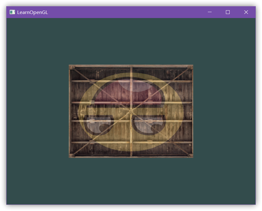Image resolution: width=262 pixels, height=211 pixels.
Task: Click the LearnOpenGL app icon in title bar
Action: click(12, 12)
